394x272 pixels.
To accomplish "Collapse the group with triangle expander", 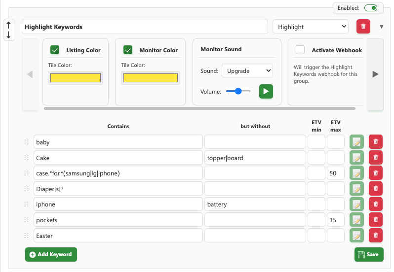I will click(x=381, y=27).
